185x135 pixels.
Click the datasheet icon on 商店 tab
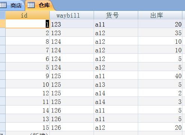(3, 5)
